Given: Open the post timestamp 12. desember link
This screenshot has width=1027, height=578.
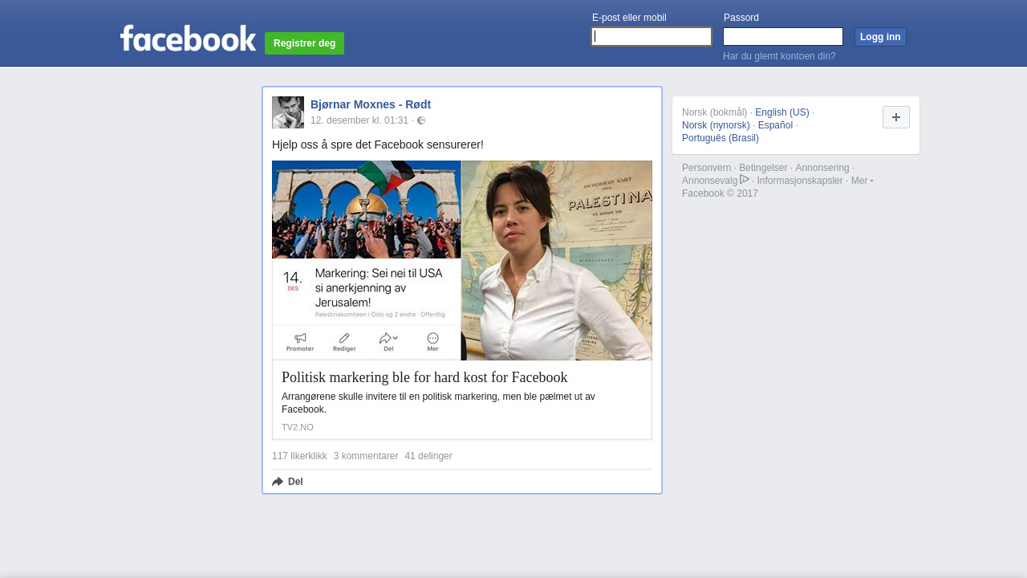Looking at the screenshot, I should (x=359, y=120).
